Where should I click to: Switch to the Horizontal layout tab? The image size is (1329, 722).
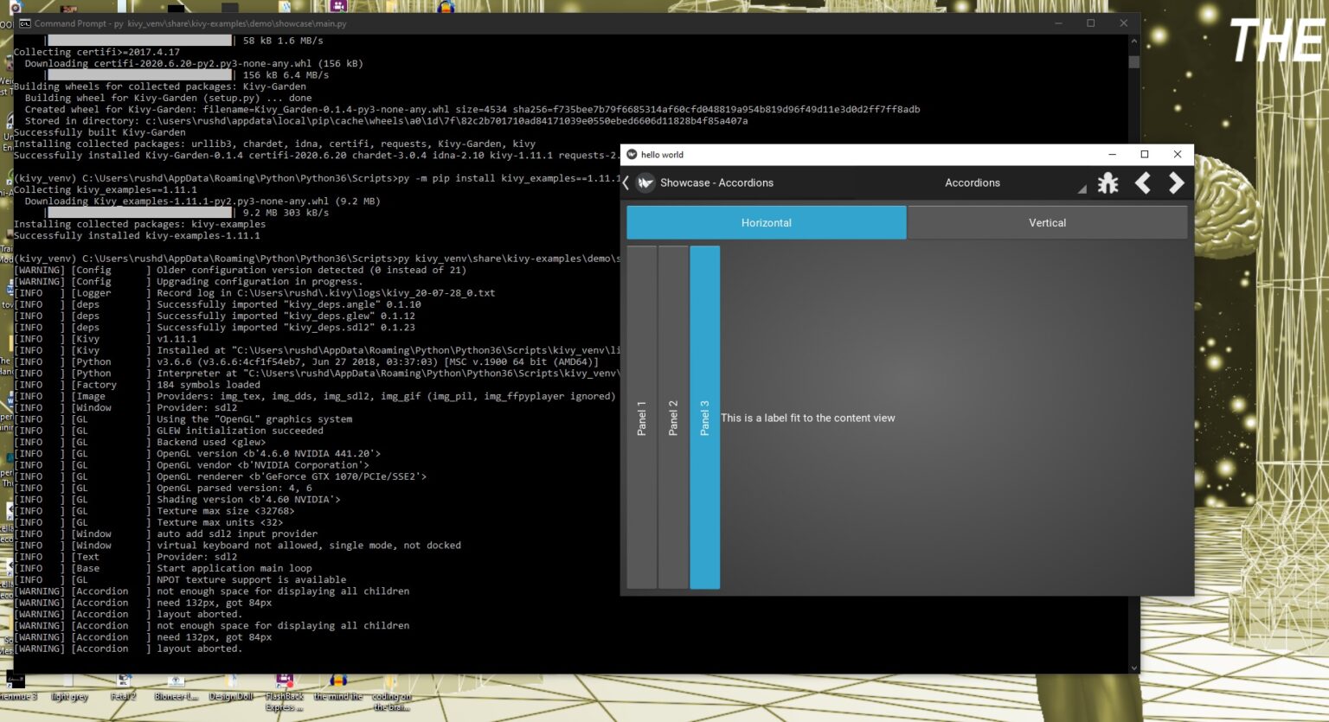click(766, 222)
